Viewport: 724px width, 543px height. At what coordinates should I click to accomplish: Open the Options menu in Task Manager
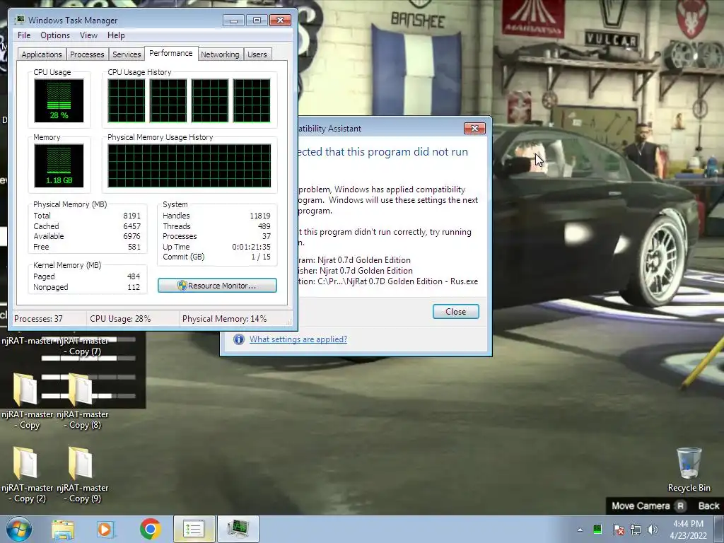[x=55, y=35]
